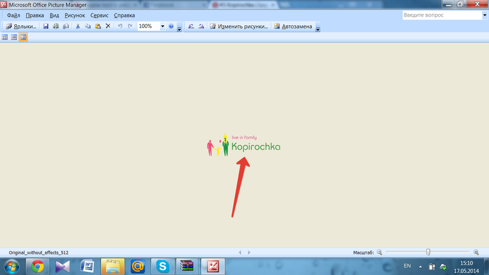Open Изменить рисунки edit pictures pane

pyautogui.click(x=239, y=27)
